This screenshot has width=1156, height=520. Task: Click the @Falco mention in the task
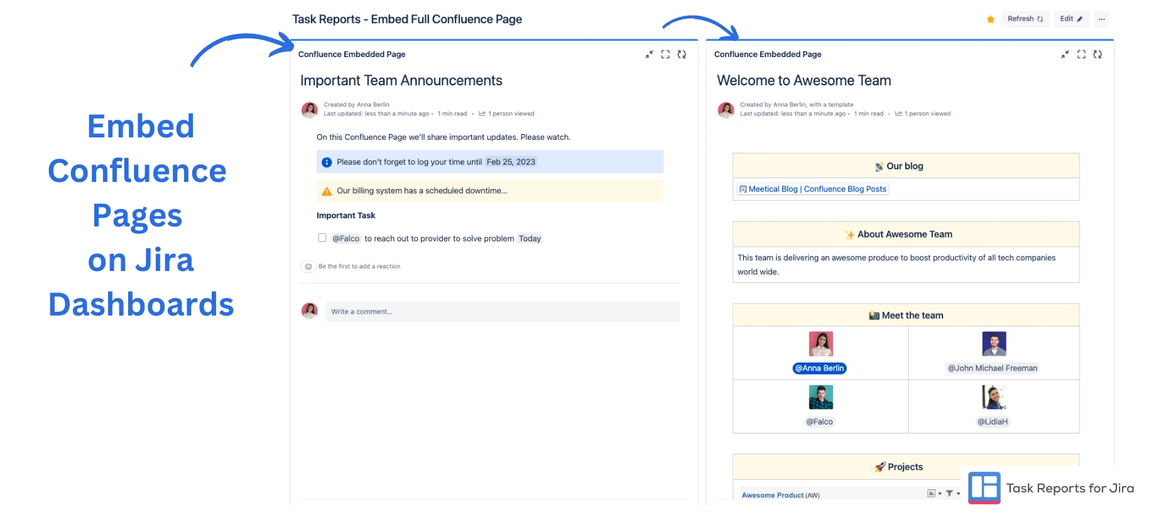pos(346,238)
